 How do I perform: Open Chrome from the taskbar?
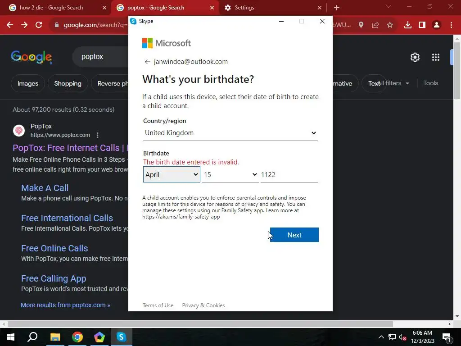pyautogui.click(x=77, y=337)
